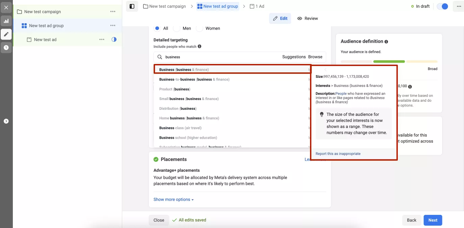Open three-dot menu next to New test campaign
The height and width of the screenshot is (228, 464).
tap(113, 12)
